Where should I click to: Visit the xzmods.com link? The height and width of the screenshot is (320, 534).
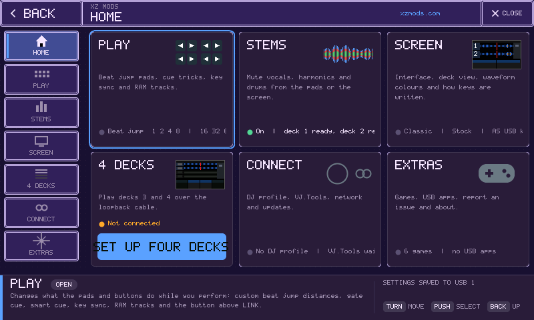click(x=420, y=13)
